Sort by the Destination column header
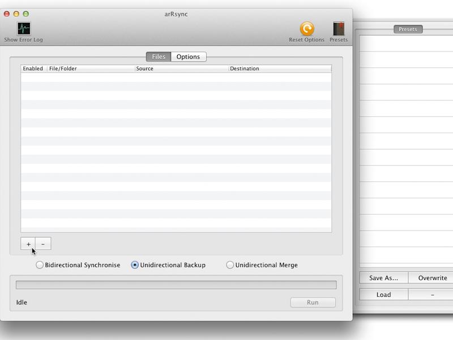This screenshot has height=340, width=453. click(x=280, y=69)
